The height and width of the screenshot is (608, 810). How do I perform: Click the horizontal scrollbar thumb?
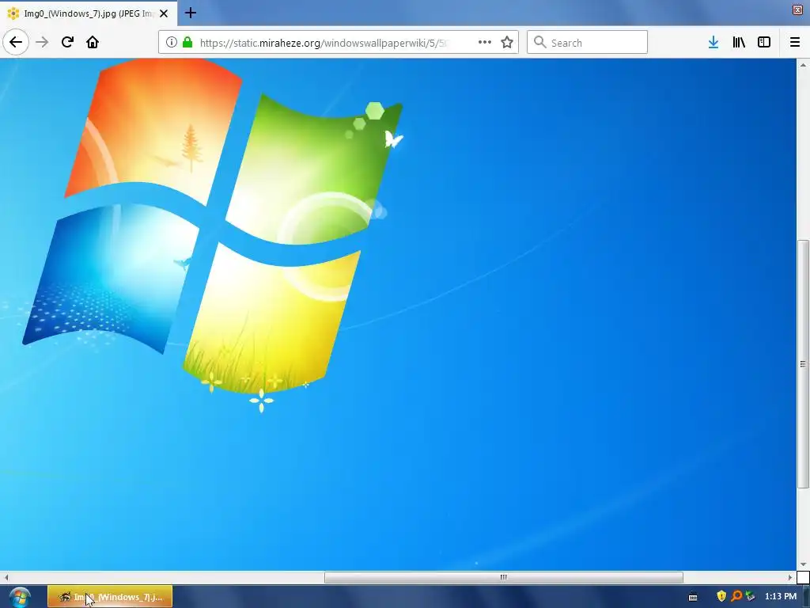point(504,577)
